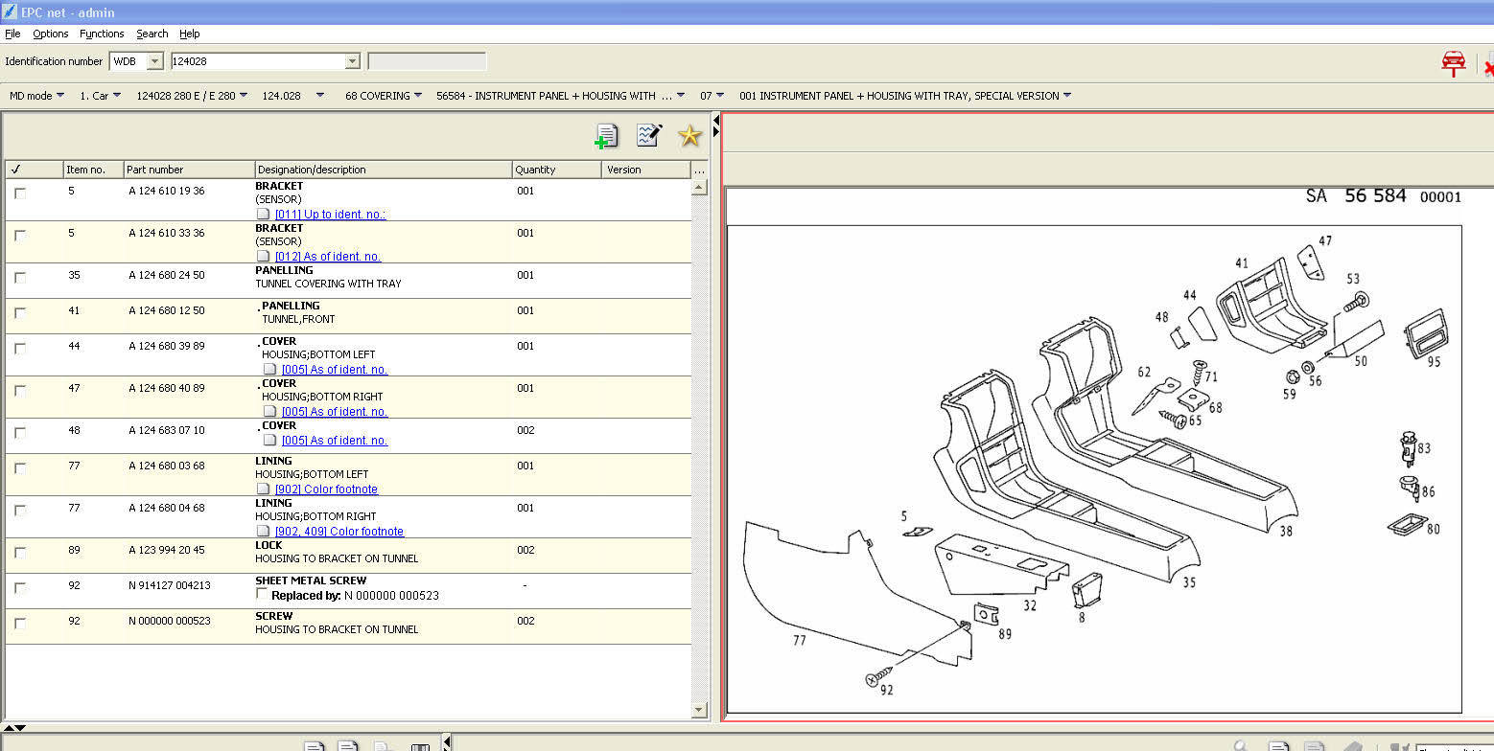Open the Search menu
This screenshot has width=1494, height=751.
pyautogui.click(x=152, y=34)
